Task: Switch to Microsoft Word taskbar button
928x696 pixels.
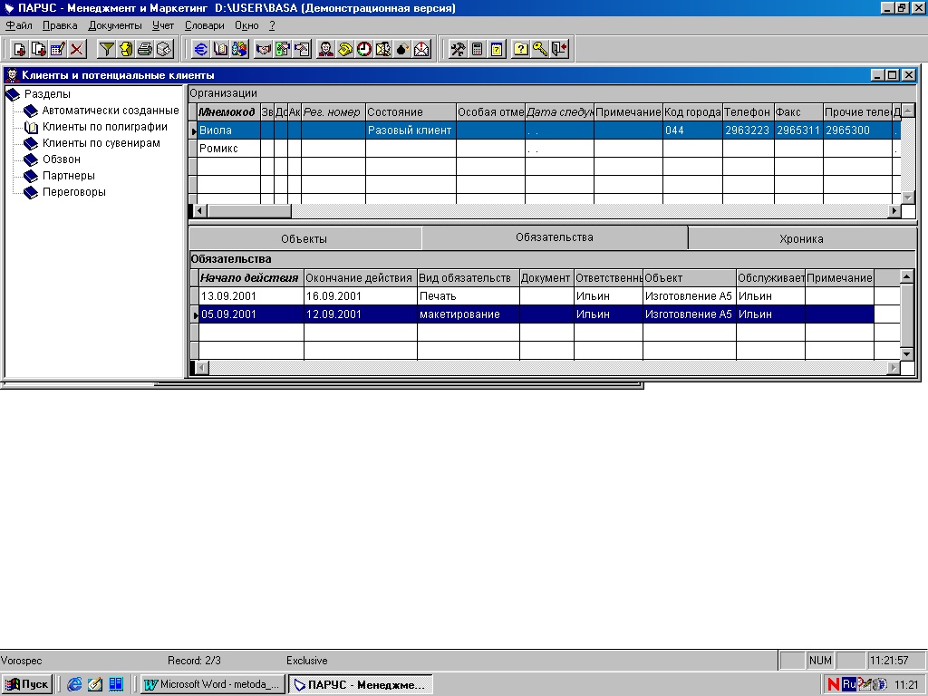Action: pyautogui.click(x=214, y=684)
